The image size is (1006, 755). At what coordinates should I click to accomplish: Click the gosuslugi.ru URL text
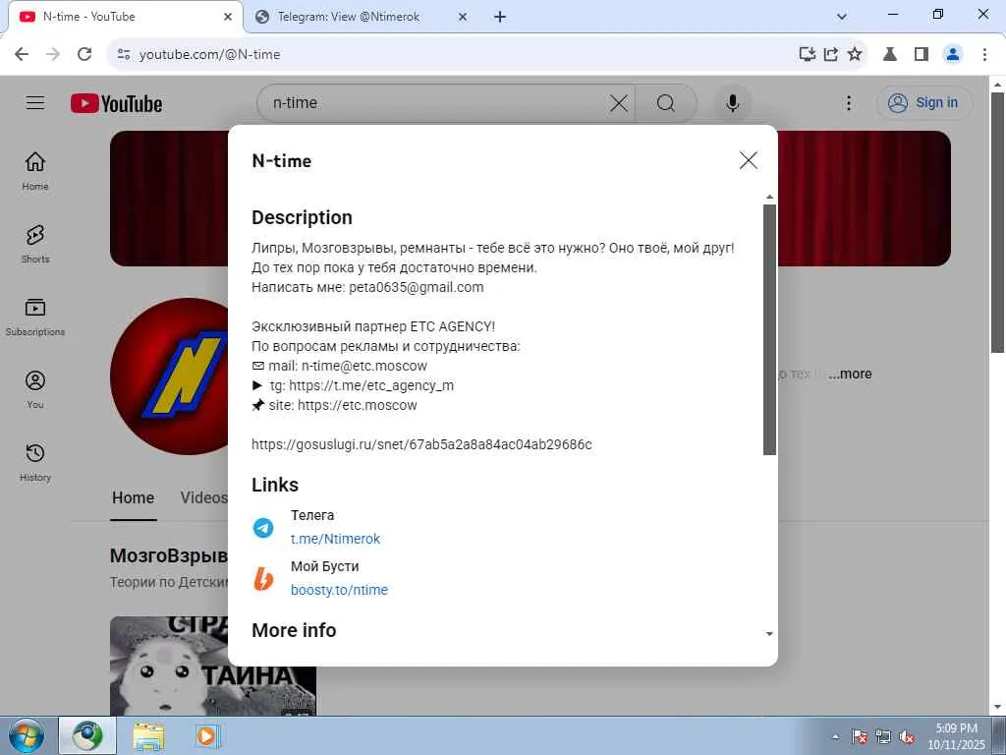pos(421,444)
